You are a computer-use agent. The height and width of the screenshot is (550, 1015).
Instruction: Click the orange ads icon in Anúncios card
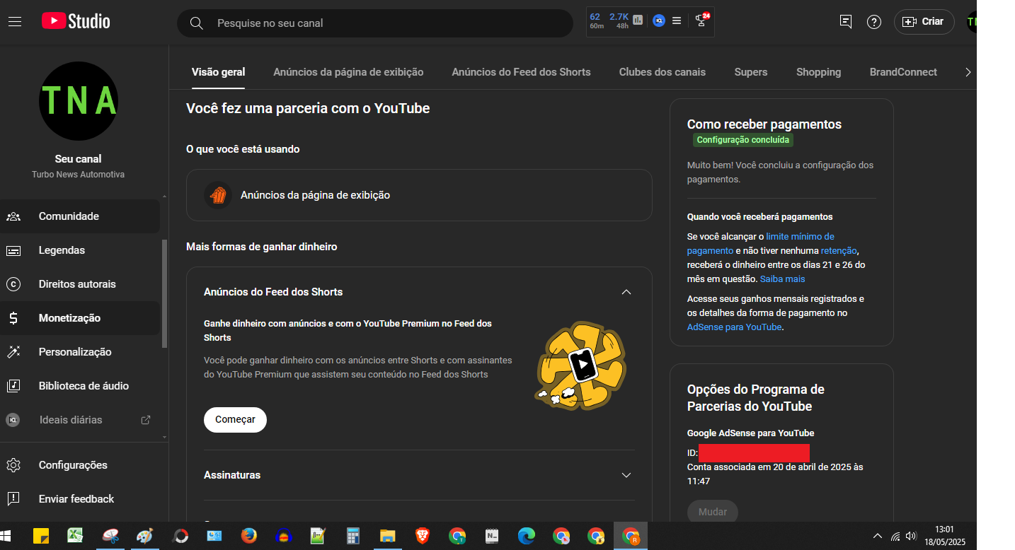[218, 195]
